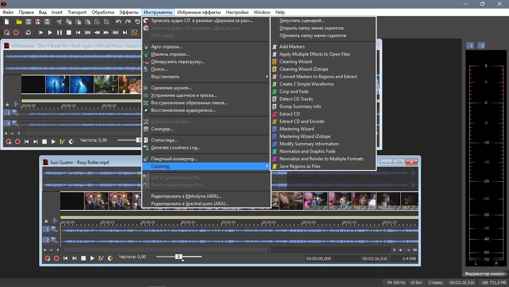Click the New file icon in the toolbar
The height and width of the screenshot is (287, 509).
(7, 22)
